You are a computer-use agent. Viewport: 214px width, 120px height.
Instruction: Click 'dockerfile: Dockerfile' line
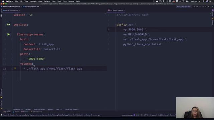tap(42, 49)
